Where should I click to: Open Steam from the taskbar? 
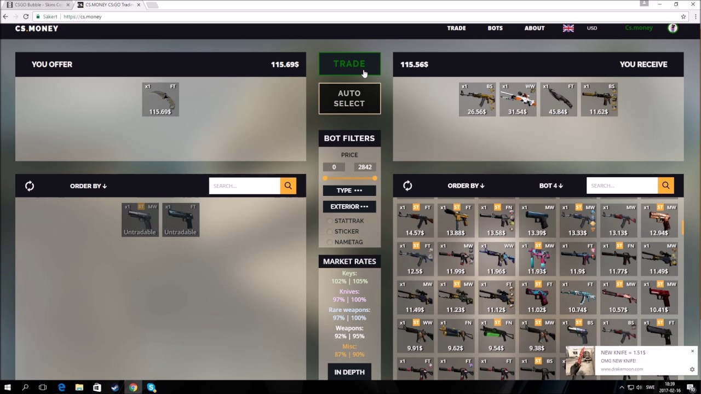(115, 387)
